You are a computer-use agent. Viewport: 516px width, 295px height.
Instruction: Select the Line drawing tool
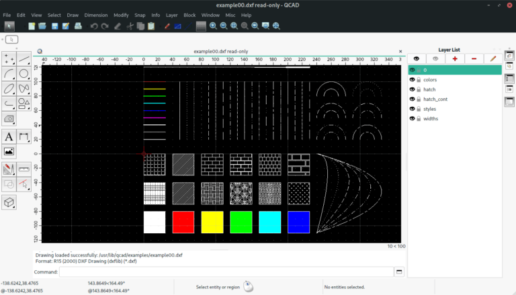coord(24,58)
